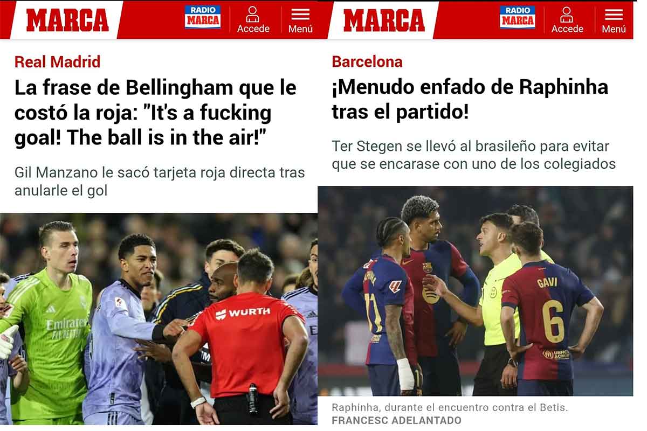This screenshot has width=647, height=431.
Task: Click the Ter Stegen subtitle text
Action: pyautogui.click(x=473, y=155)
